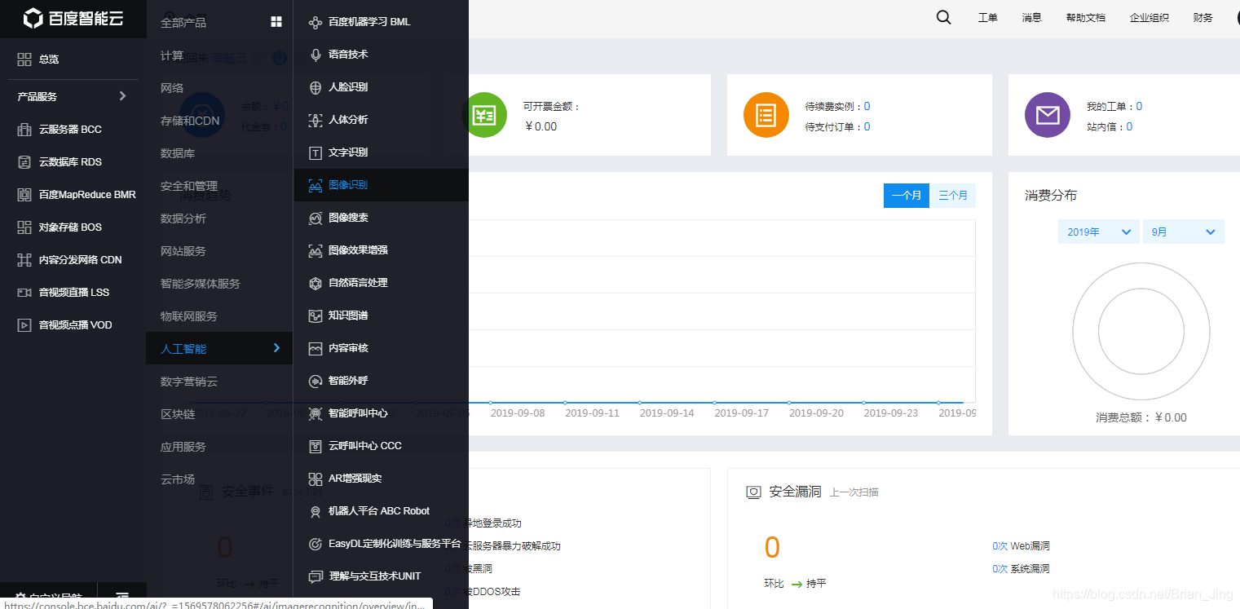
Task: Click the 内容审核 icon
Action: coord(316,348)
